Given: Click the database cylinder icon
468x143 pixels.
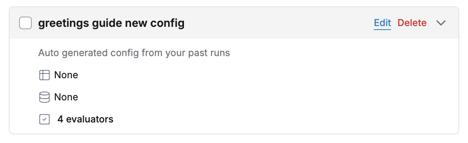Looking at the screenshot, I should tap(44, 97).
